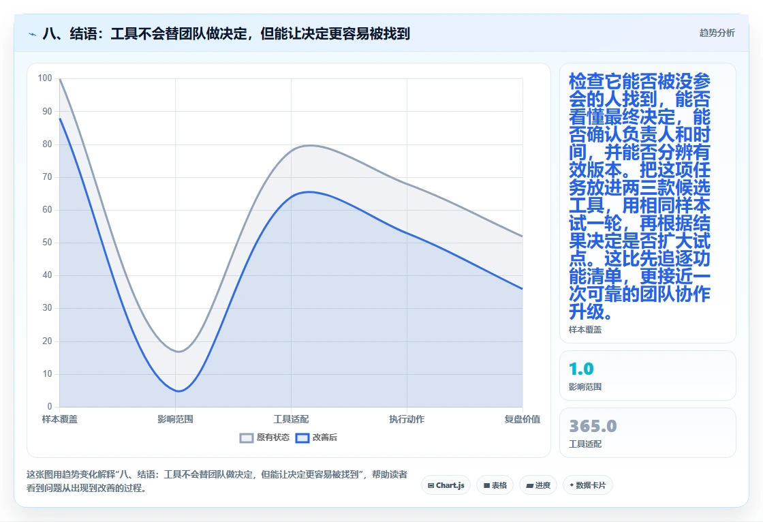Click the 原有状态 legend label
Image resolution: width=763 pixels, height=522 pixels.
pyautogui.click(x=273, y=437)
